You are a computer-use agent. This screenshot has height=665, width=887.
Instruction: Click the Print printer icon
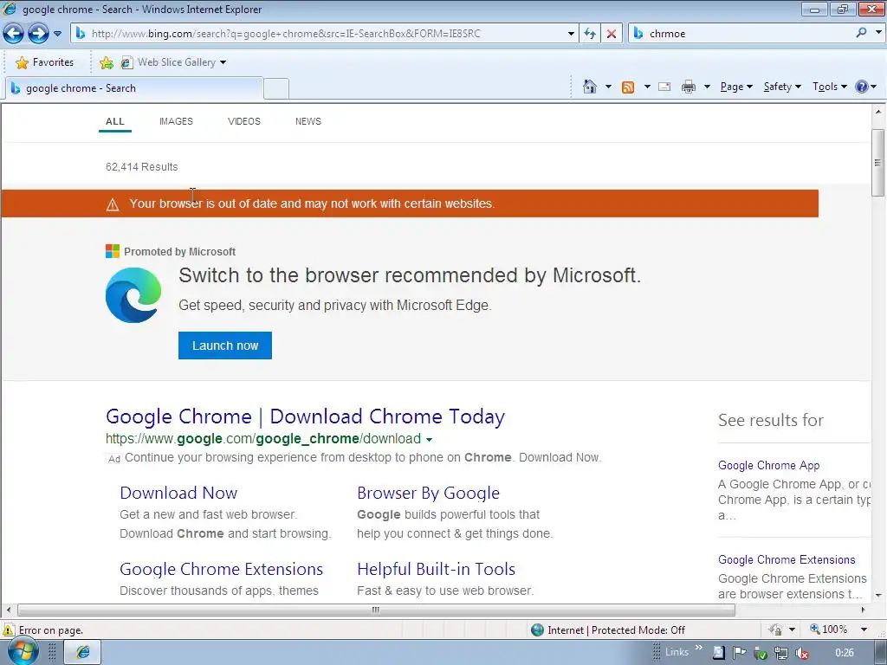coord(689,87)
